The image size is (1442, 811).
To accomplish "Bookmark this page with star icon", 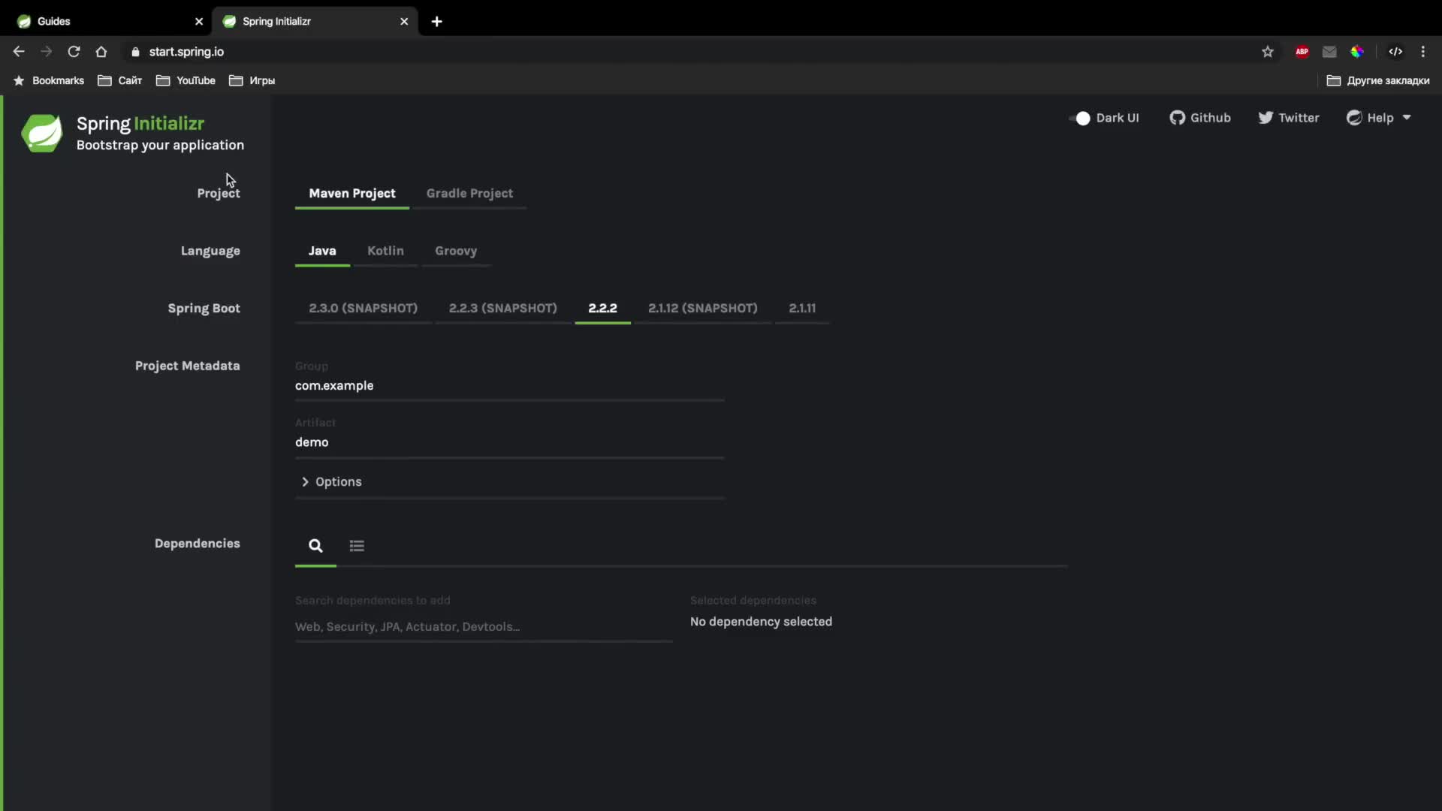I will pos(1268,52).
